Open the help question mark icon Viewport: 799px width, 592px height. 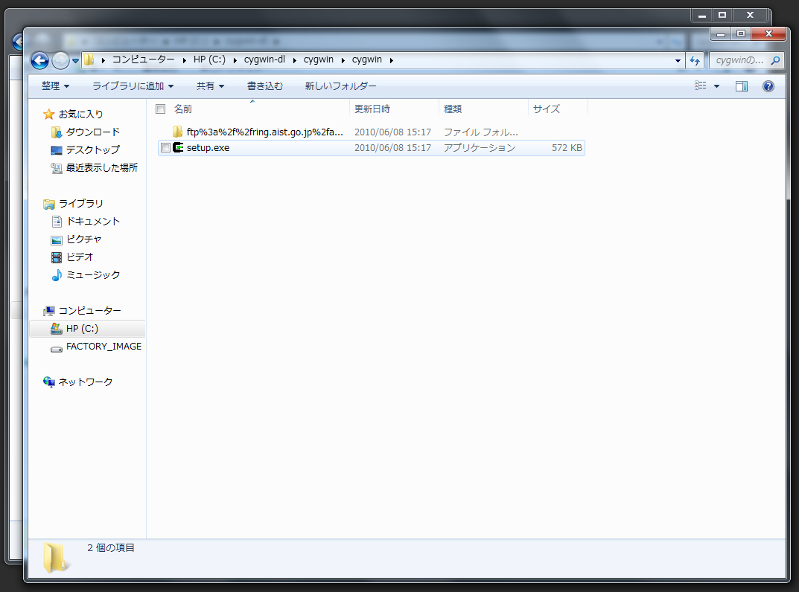[768, 86]
